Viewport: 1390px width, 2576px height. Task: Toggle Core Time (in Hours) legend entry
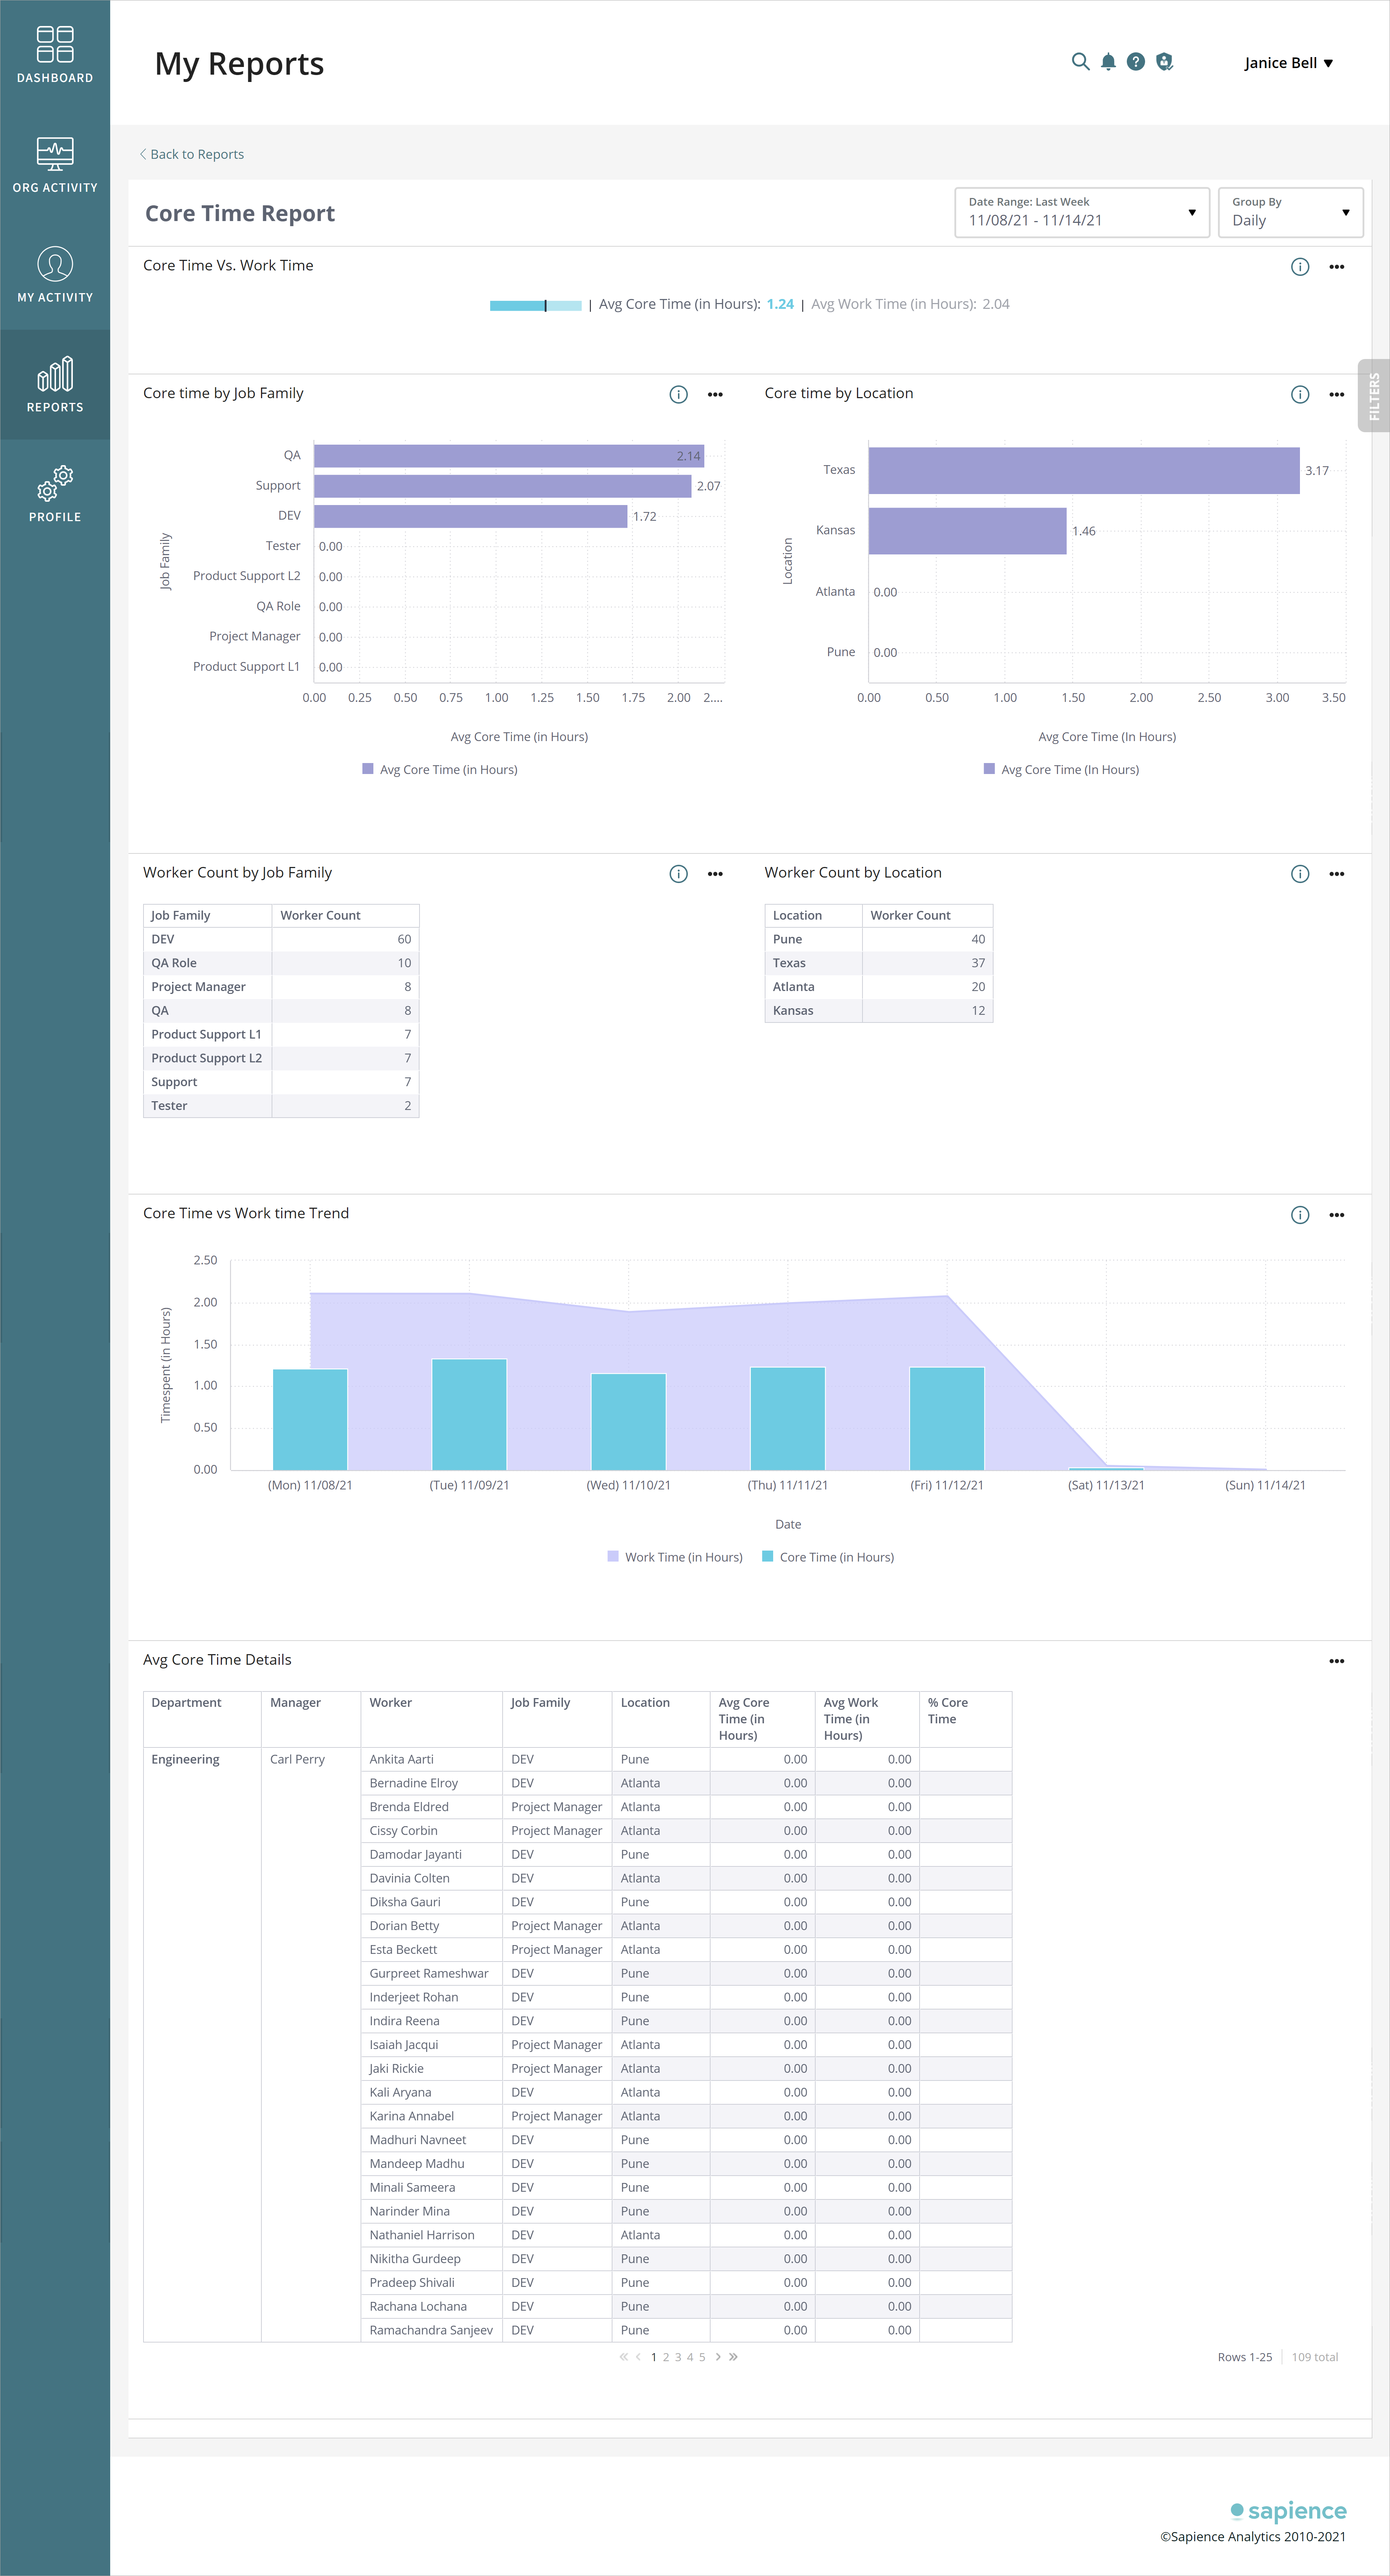tap(828, 1557)
